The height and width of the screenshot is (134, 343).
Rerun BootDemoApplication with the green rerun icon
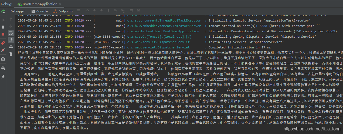3,12
